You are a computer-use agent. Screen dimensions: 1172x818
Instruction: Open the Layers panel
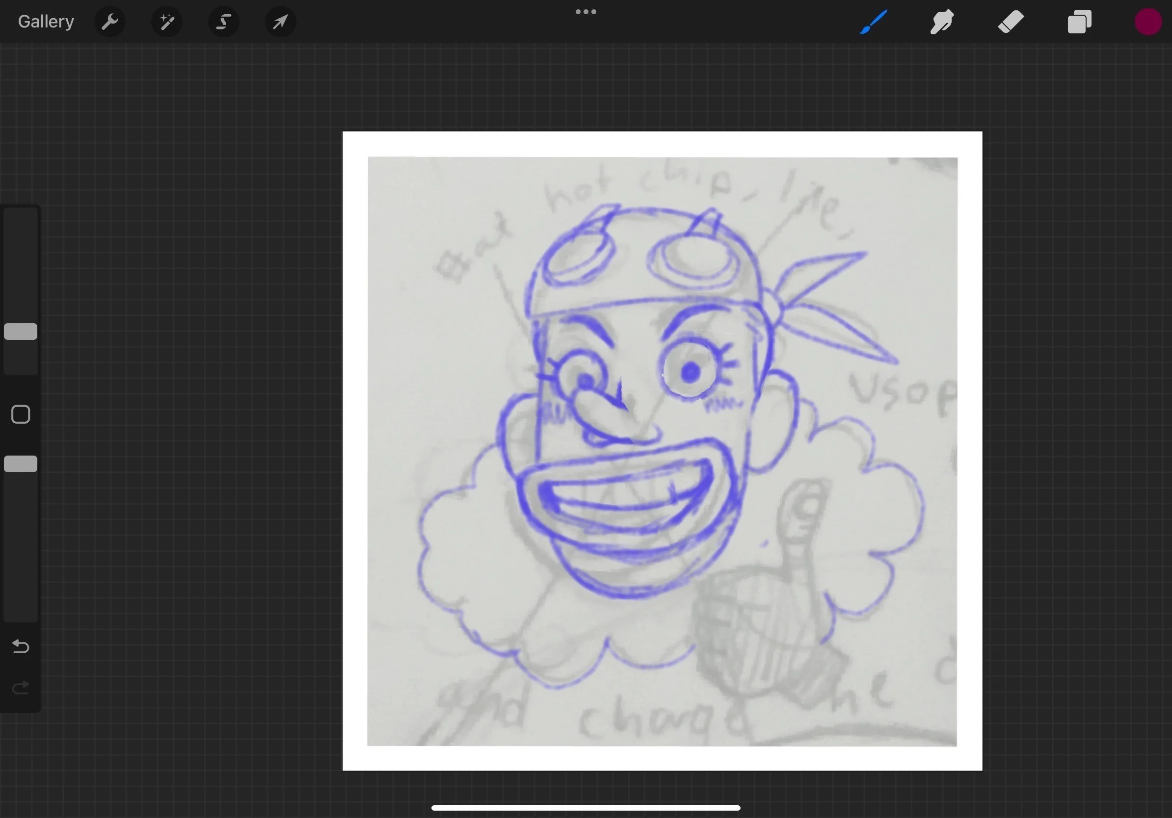(x=1079, y=22)
